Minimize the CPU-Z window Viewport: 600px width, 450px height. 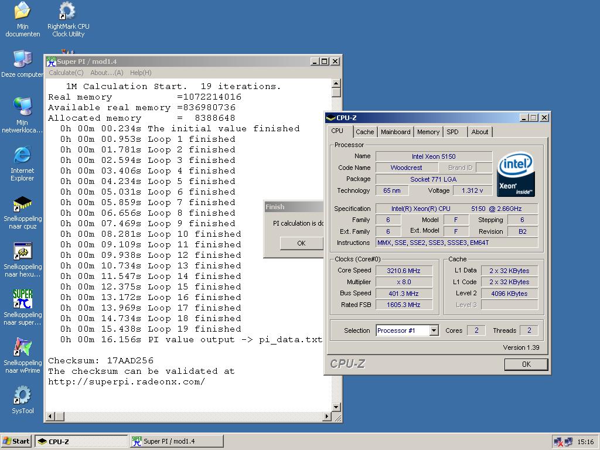click(524, 118)
